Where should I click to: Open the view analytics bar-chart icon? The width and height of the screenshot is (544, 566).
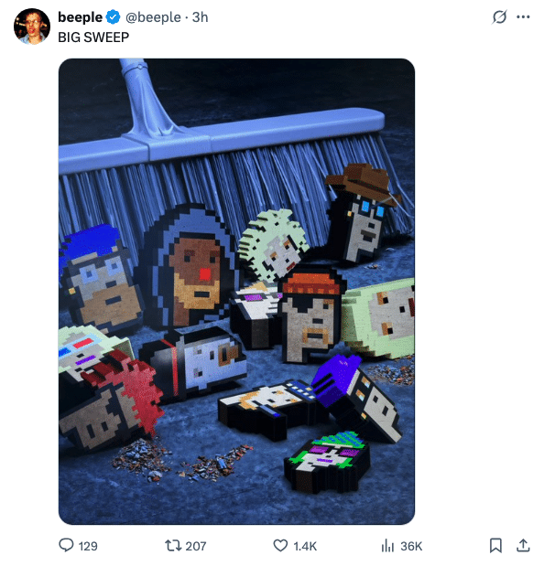point(387,545)
